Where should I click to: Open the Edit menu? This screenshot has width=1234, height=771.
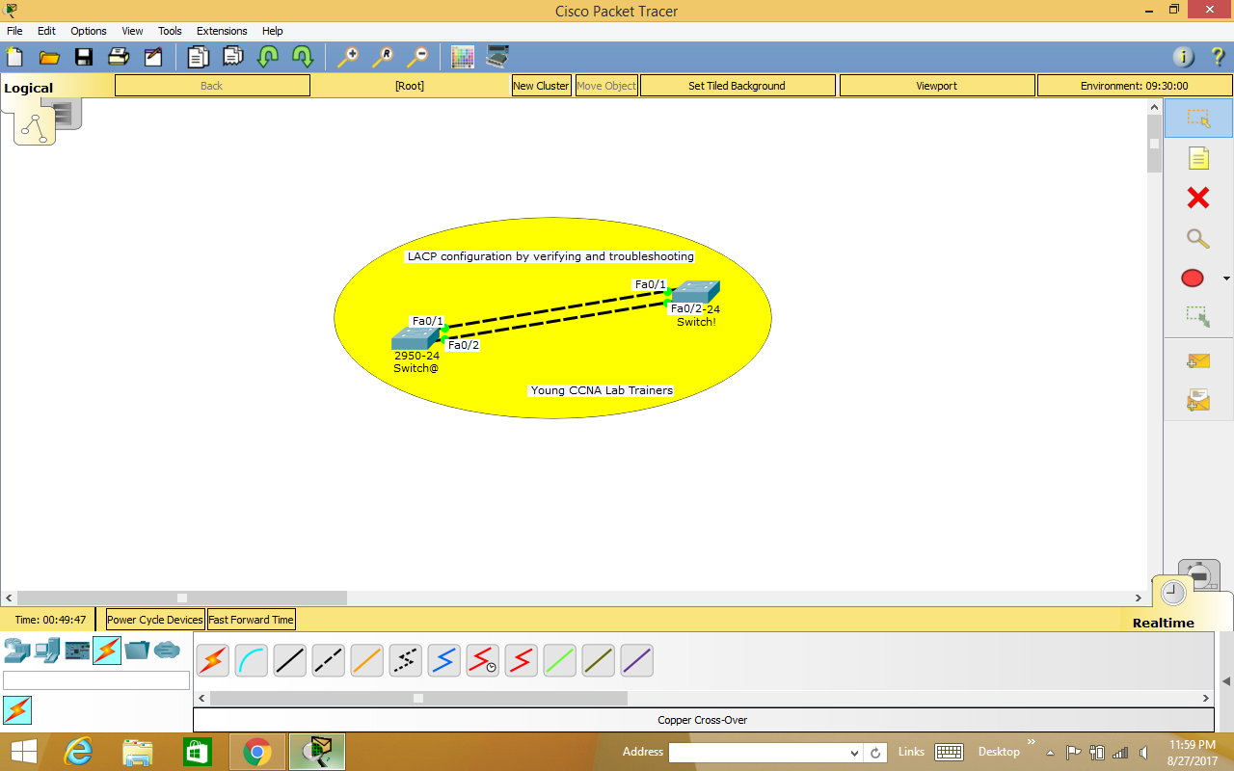[x=46, y=31]
